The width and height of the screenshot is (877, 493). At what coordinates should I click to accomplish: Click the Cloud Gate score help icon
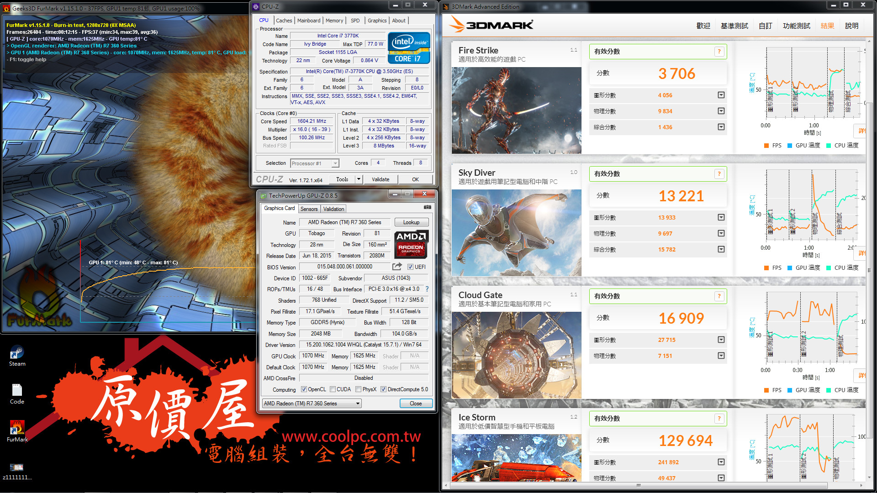tap(719, 296)
